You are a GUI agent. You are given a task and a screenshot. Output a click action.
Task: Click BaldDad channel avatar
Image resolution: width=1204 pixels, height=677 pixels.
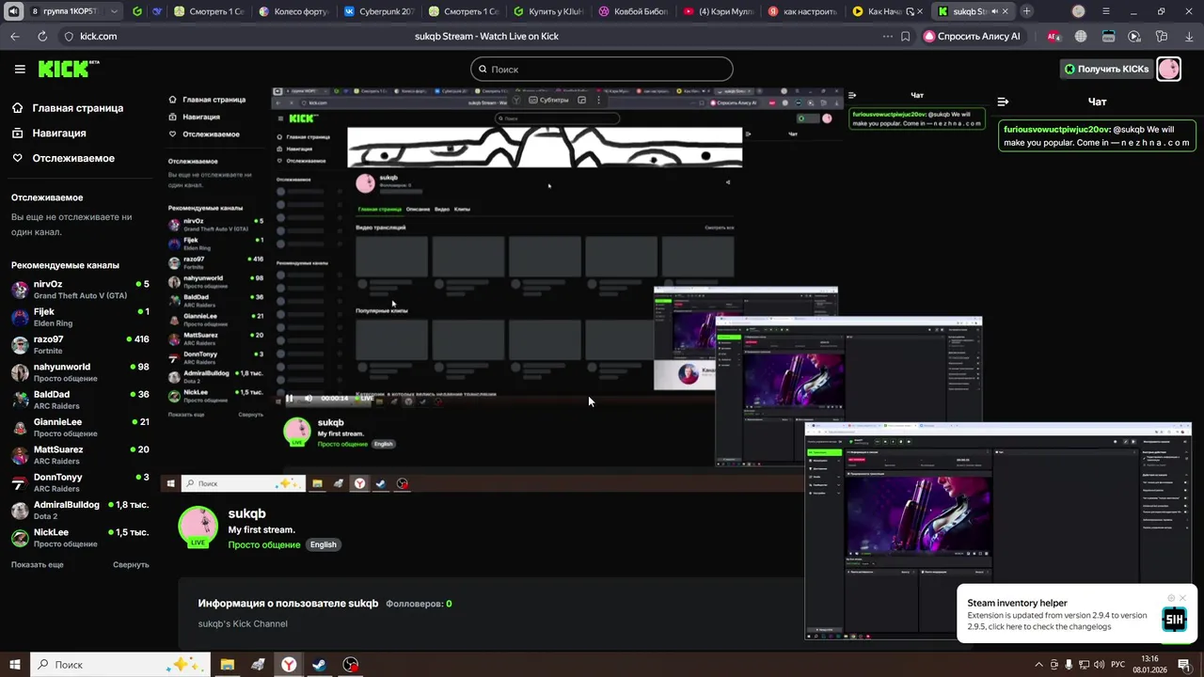(x=20, y=400)
